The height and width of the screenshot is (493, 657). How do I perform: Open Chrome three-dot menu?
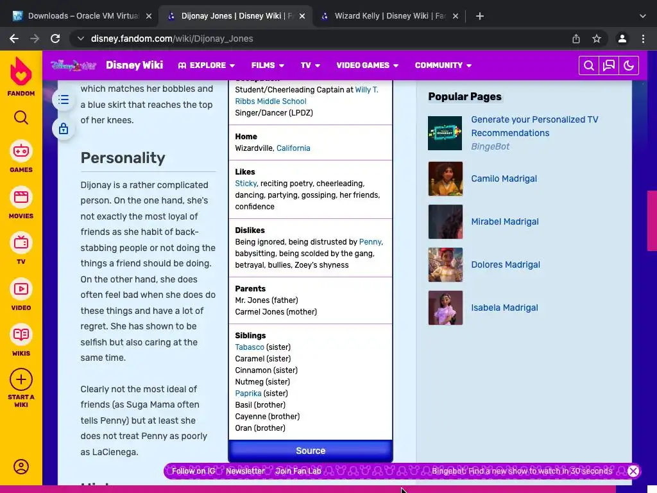click(x=643, y=39)
